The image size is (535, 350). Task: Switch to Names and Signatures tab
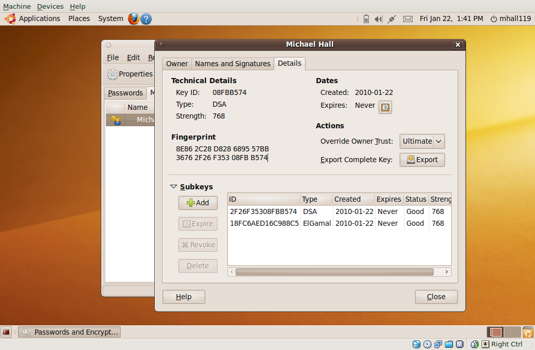tap(233, 64)
